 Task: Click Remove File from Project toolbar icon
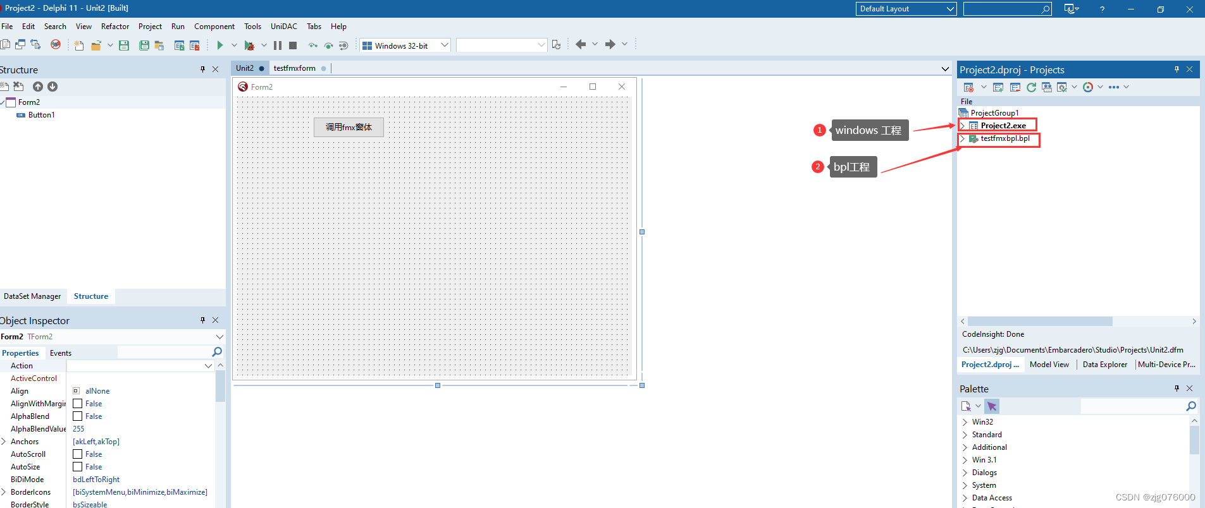[195, 45]
